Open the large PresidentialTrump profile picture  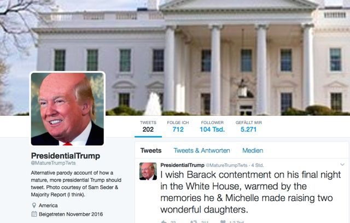pyautogui.click(x=67, y=109)
